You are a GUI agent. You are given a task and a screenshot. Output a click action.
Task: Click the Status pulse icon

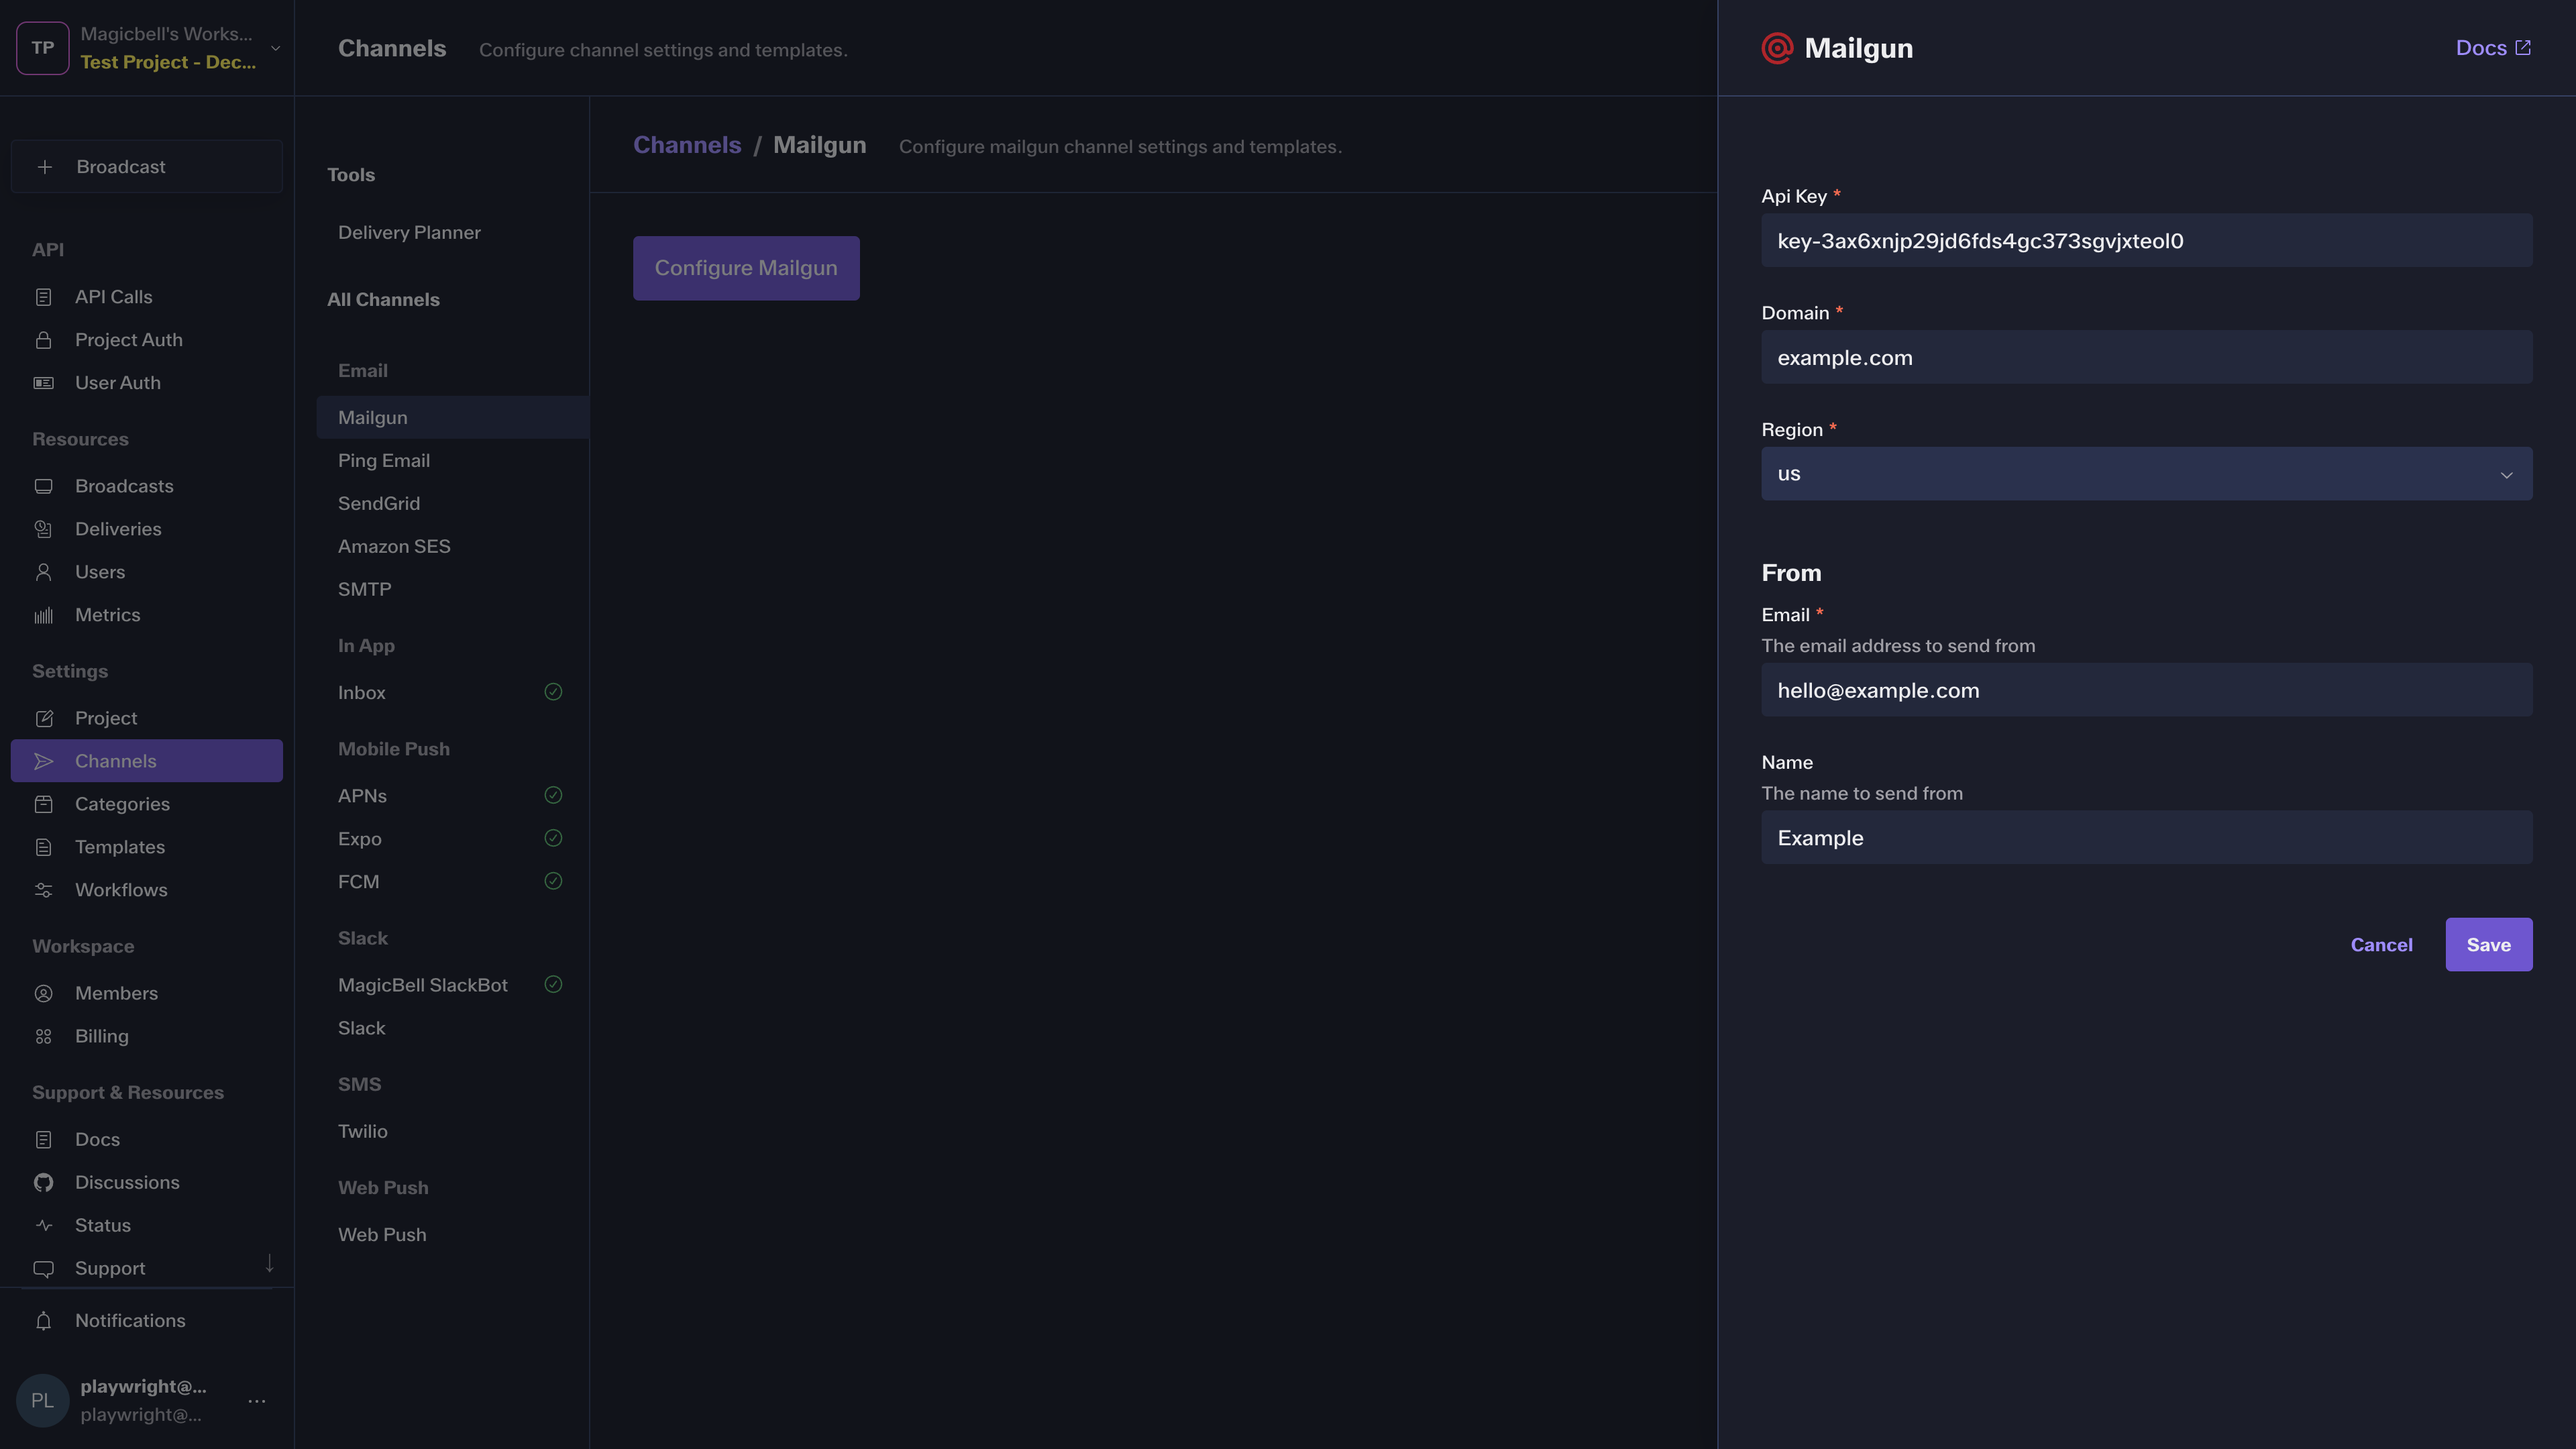[x=43, y=1225]
